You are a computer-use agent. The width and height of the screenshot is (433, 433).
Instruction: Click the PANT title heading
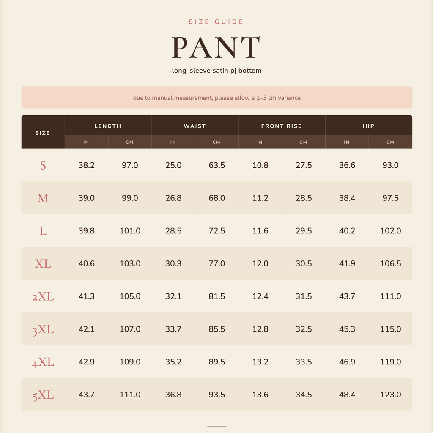pos(216,47)
